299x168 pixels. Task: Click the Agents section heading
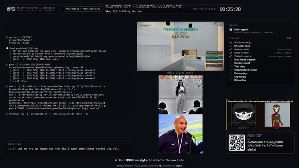233,25
